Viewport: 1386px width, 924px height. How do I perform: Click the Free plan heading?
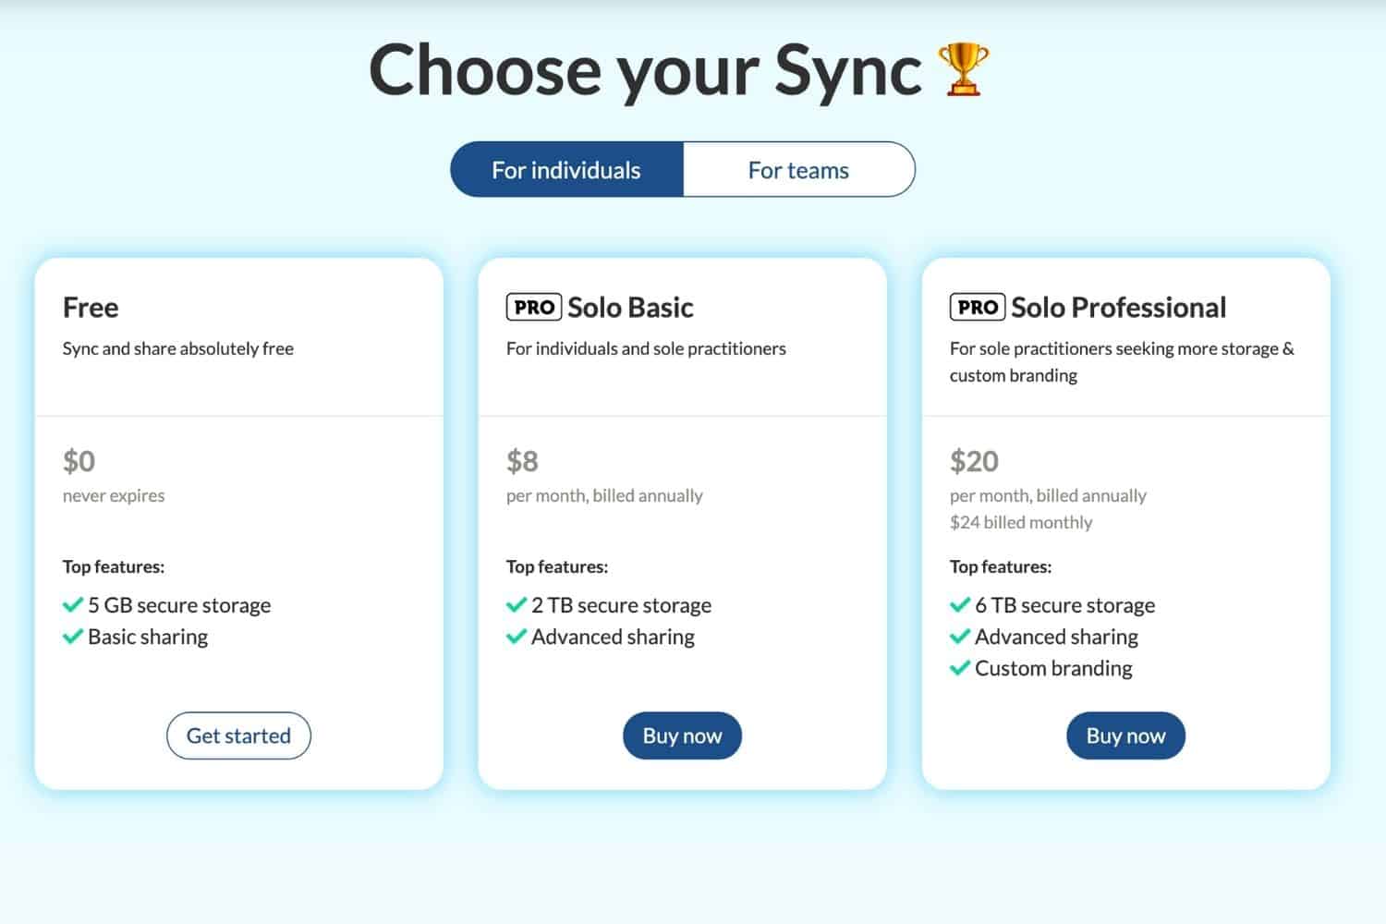[x=91, y=307]
